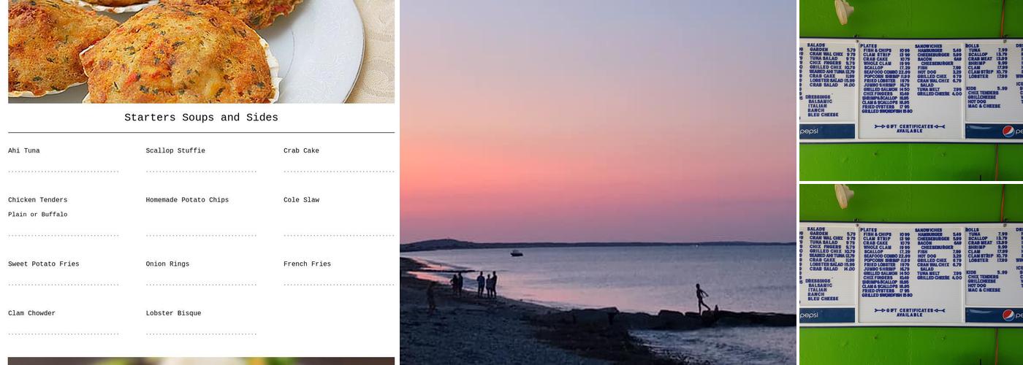Open the upper menu board photo
1023x365 pixels.
(x=911, y=91)
